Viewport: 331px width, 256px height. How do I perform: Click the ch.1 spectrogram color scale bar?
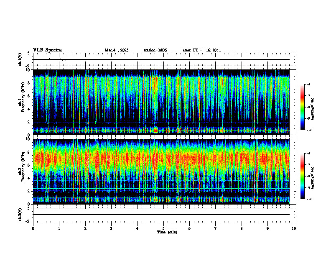(302, 107)
